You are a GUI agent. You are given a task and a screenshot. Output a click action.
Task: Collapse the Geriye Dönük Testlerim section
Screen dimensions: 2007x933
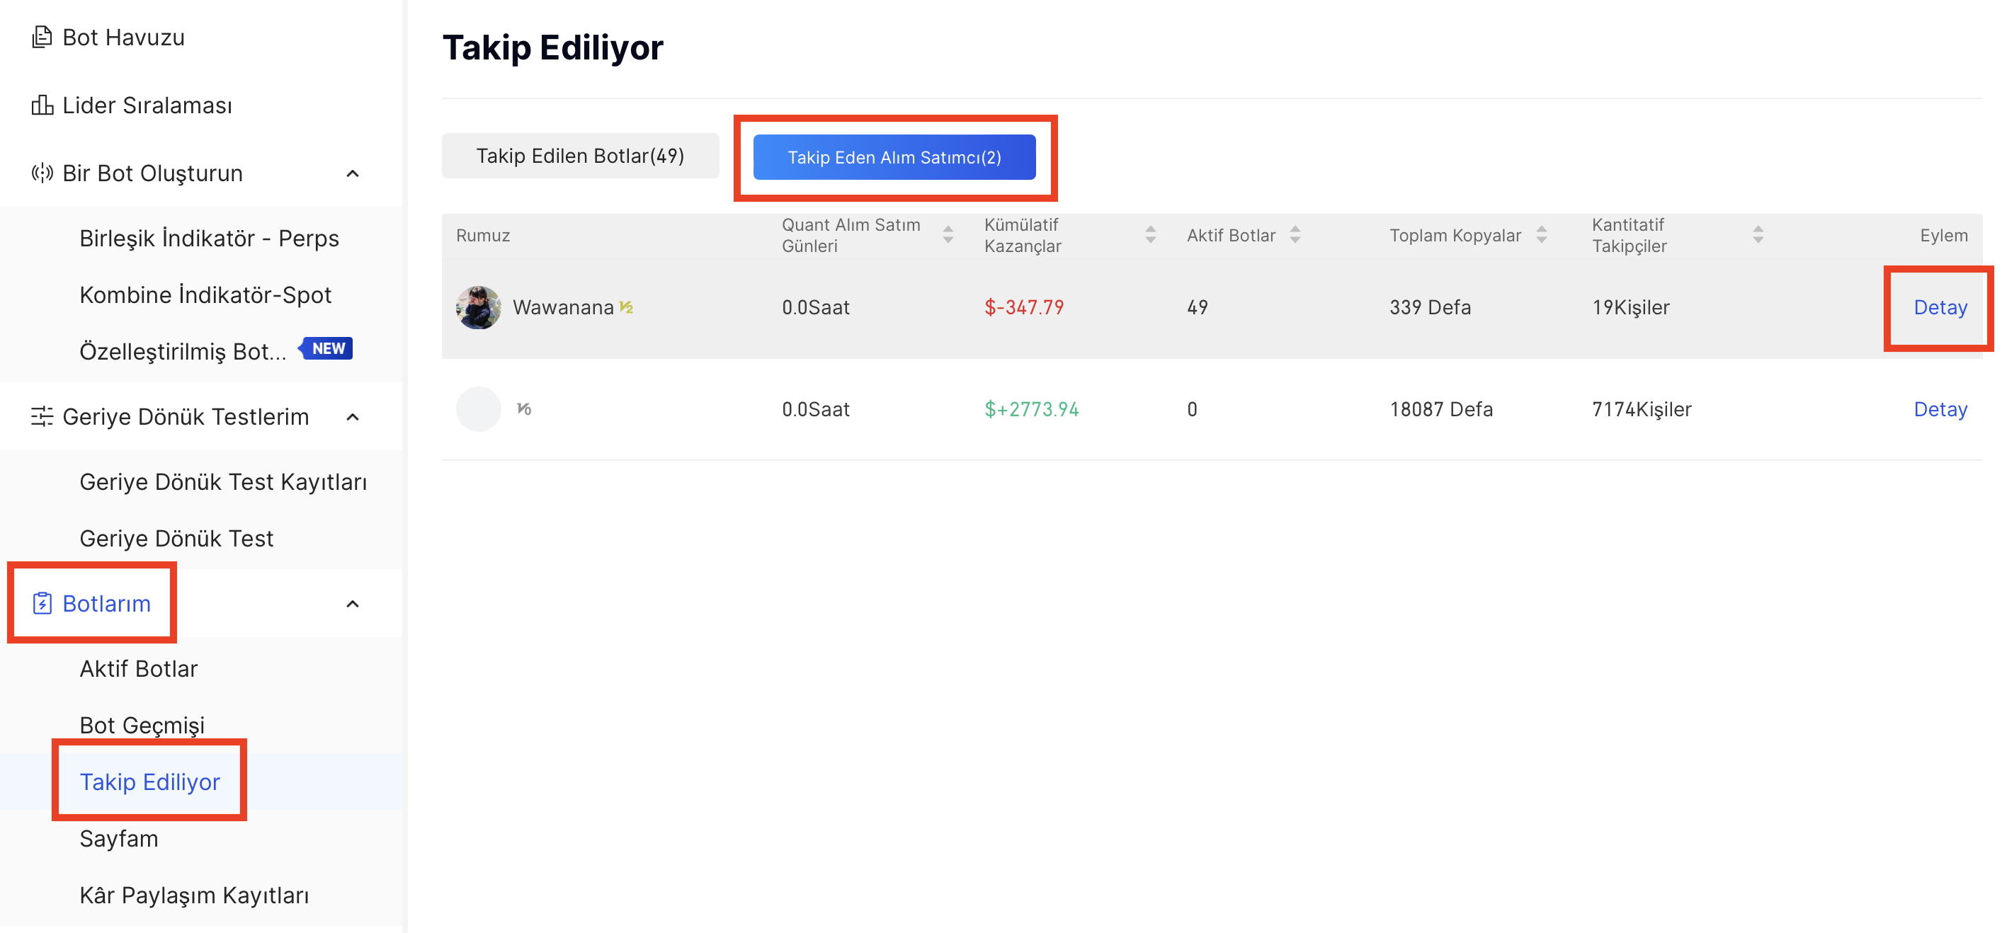[x=352, y=417]
